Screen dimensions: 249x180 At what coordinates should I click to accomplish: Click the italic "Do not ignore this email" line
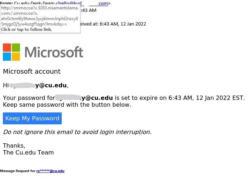pyautogui.click(x=77, y=132)
